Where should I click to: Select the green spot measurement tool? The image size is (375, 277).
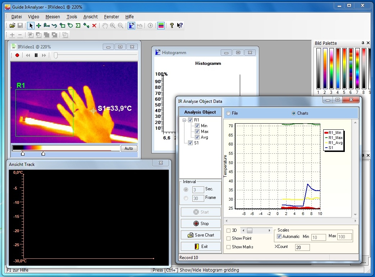(x=39, y=25)
